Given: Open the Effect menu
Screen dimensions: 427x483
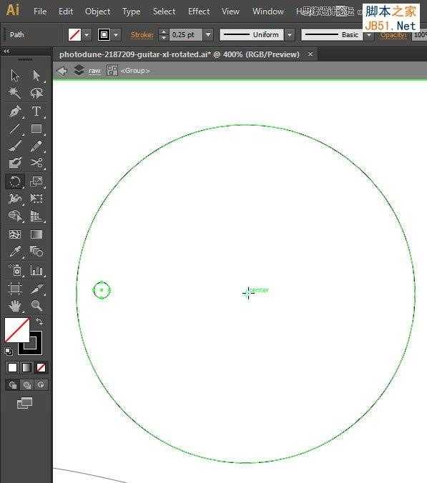Looking at the screenshot, I should tap(199, 11).
